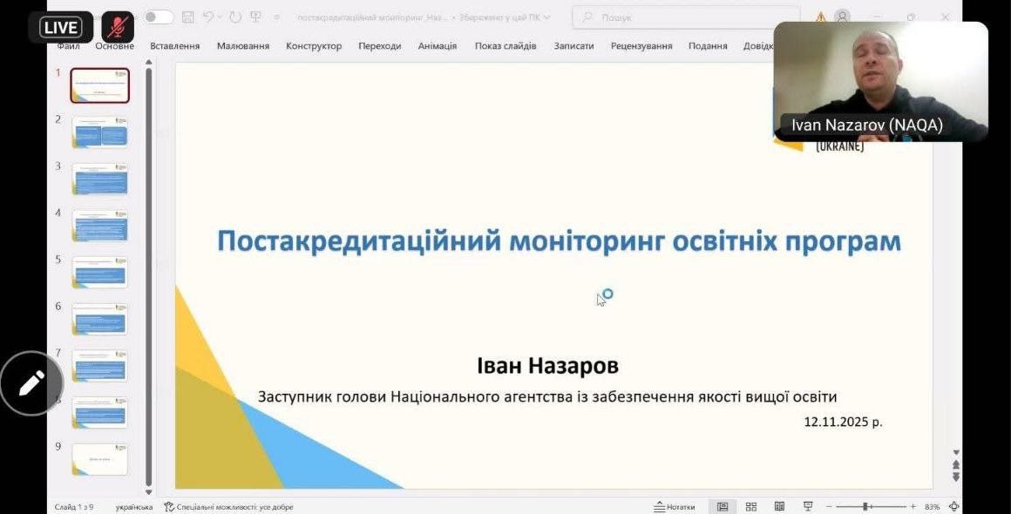Select slide 9 thumbnail in slide panel

pyautogui.click(x=99, y=459)
